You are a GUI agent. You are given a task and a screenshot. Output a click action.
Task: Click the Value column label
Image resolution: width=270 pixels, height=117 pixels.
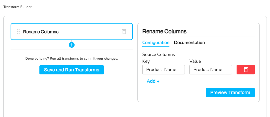pyautogui.click(x=195, y=61)
